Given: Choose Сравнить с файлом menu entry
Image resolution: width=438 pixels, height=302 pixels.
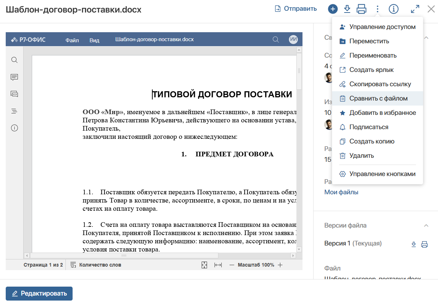Looking at the screenshot, I should [378, 98].
